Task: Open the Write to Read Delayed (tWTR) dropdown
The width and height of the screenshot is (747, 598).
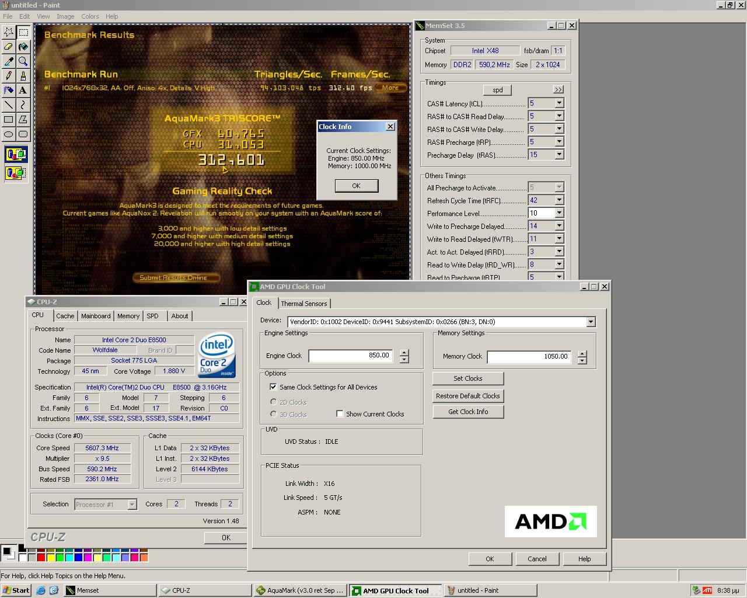Action: 559,239
